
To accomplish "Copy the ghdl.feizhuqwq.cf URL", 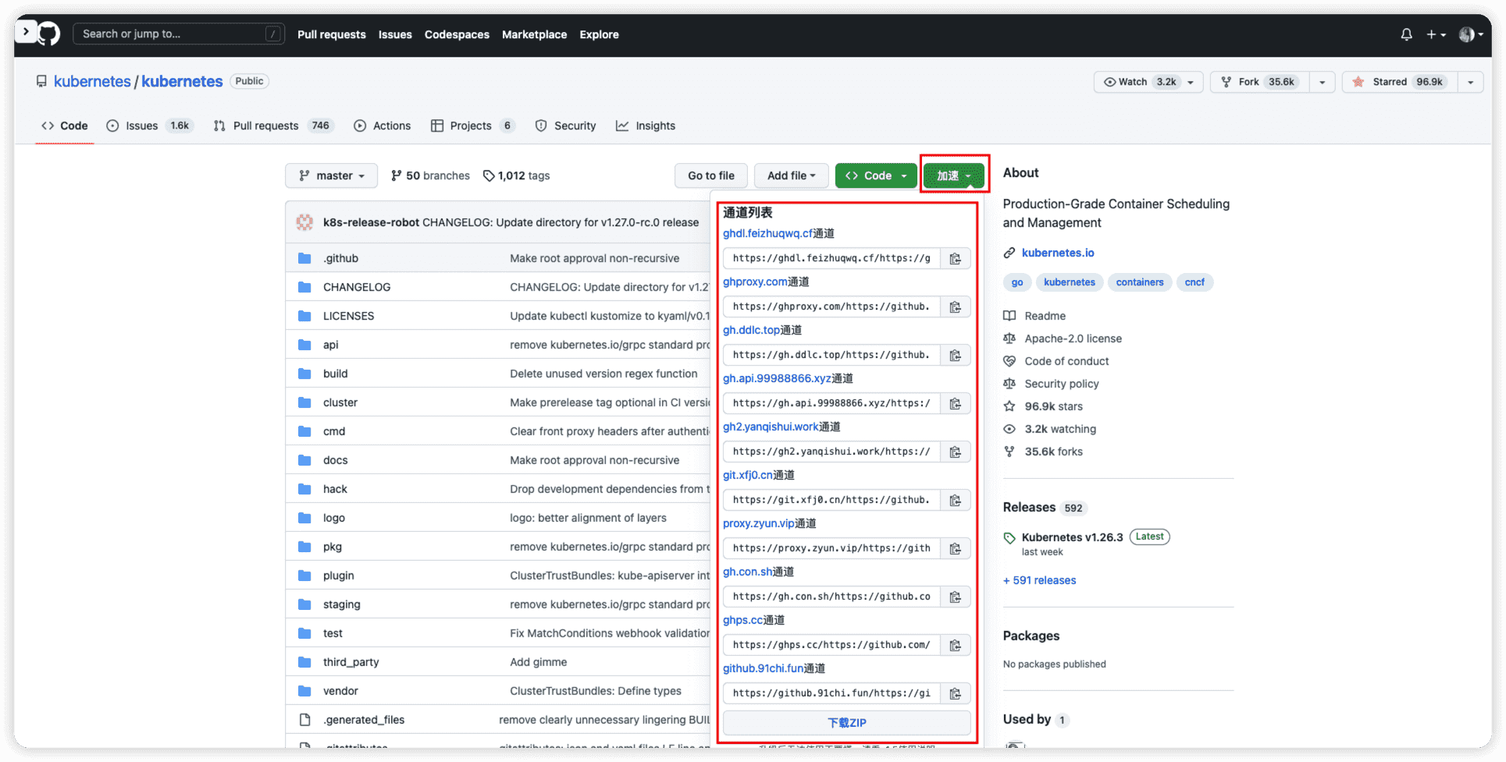I will (955, 258).
